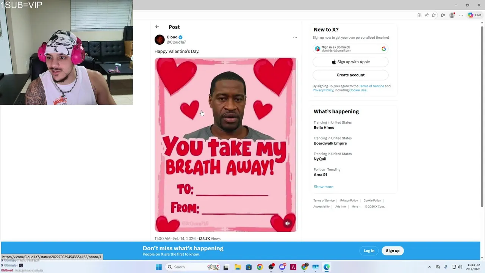Click the cloud sync tray icon

point(438,267)
